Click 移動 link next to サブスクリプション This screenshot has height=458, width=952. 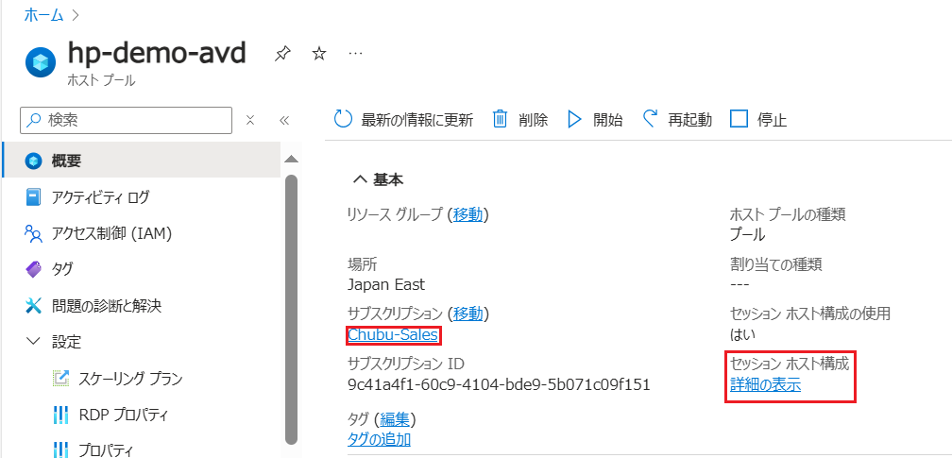tap(468, 314)
